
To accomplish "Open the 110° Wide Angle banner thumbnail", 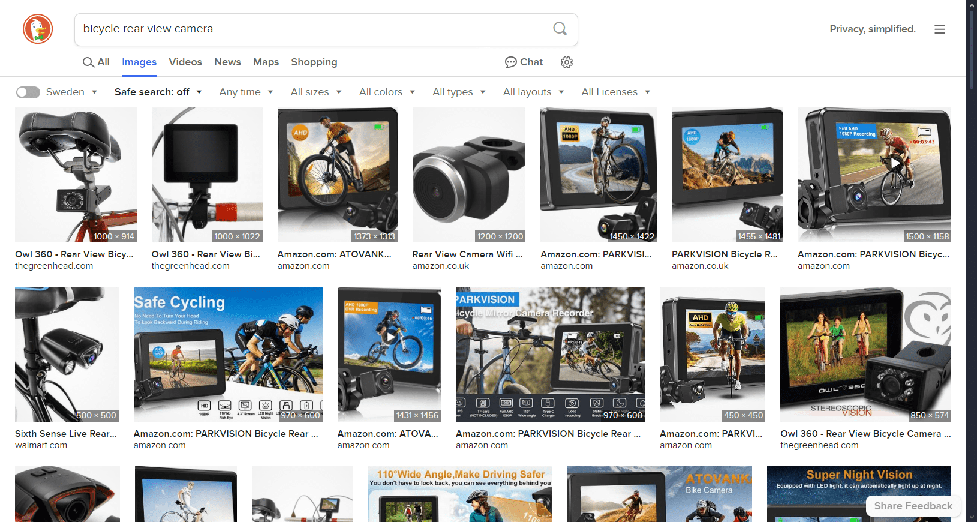I will click(460, 494).
